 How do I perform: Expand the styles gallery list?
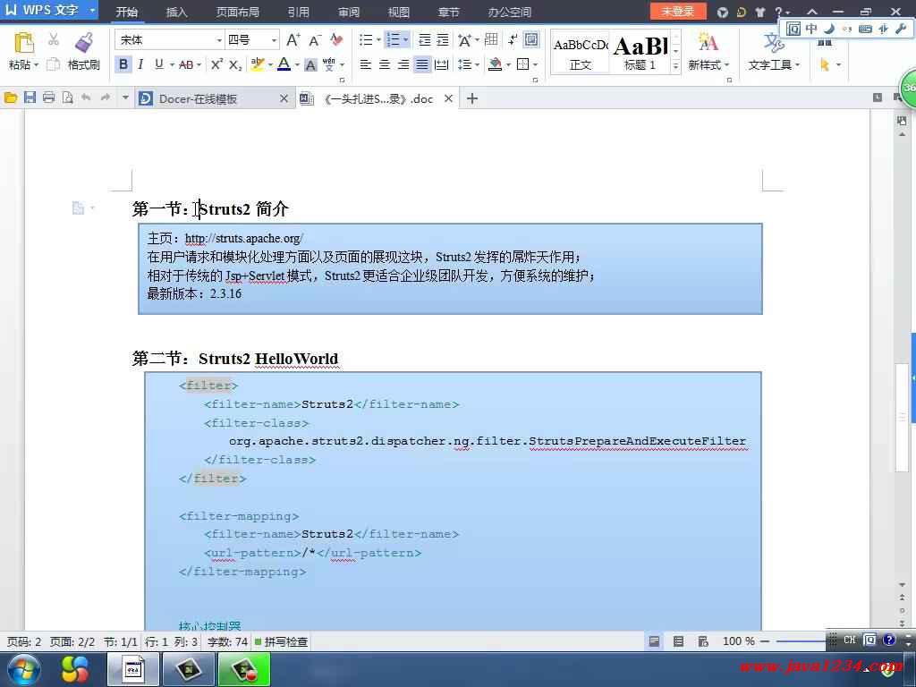point(676,66)
